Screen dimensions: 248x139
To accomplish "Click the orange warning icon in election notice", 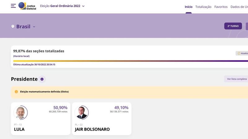I will (x=16, y=92).
